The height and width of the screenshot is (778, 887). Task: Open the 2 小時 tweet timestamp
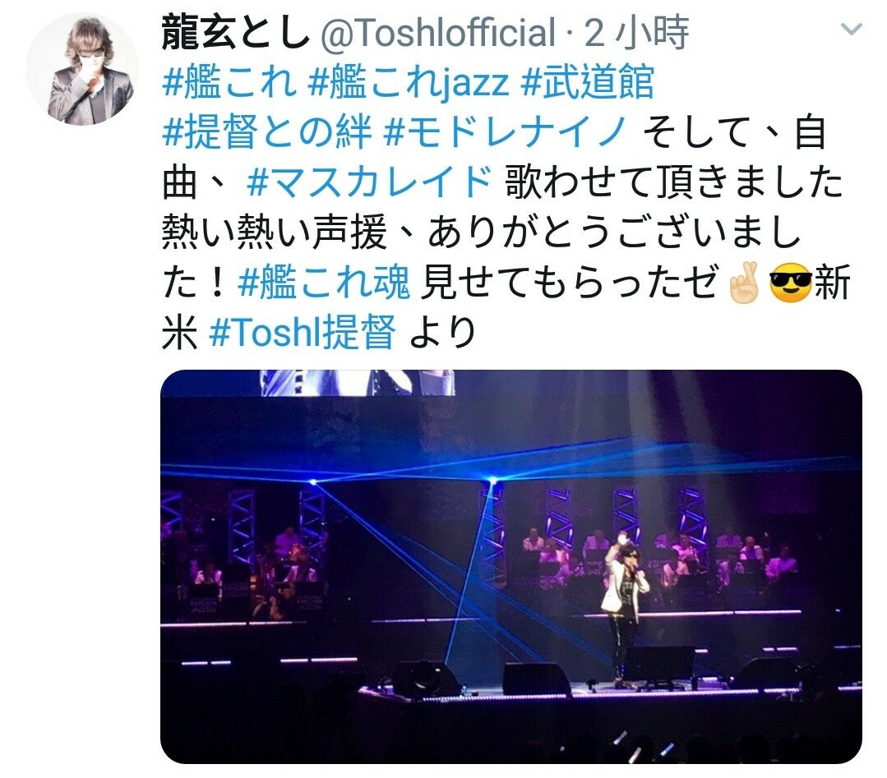click(636, 33)
